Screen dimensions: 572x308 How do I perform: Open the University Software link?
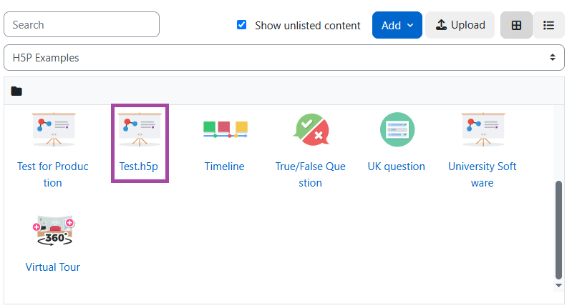pos(483,174)
